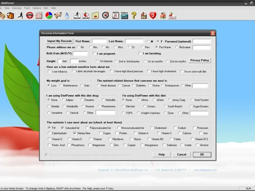Open the Options menu
This screenshot has height=191, width=255.
[37, 8]
